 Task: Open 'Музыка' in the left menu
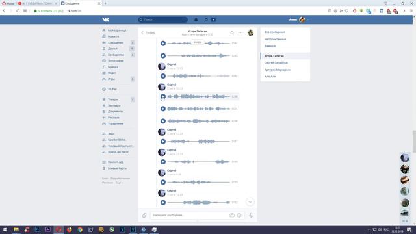point(113,67)
